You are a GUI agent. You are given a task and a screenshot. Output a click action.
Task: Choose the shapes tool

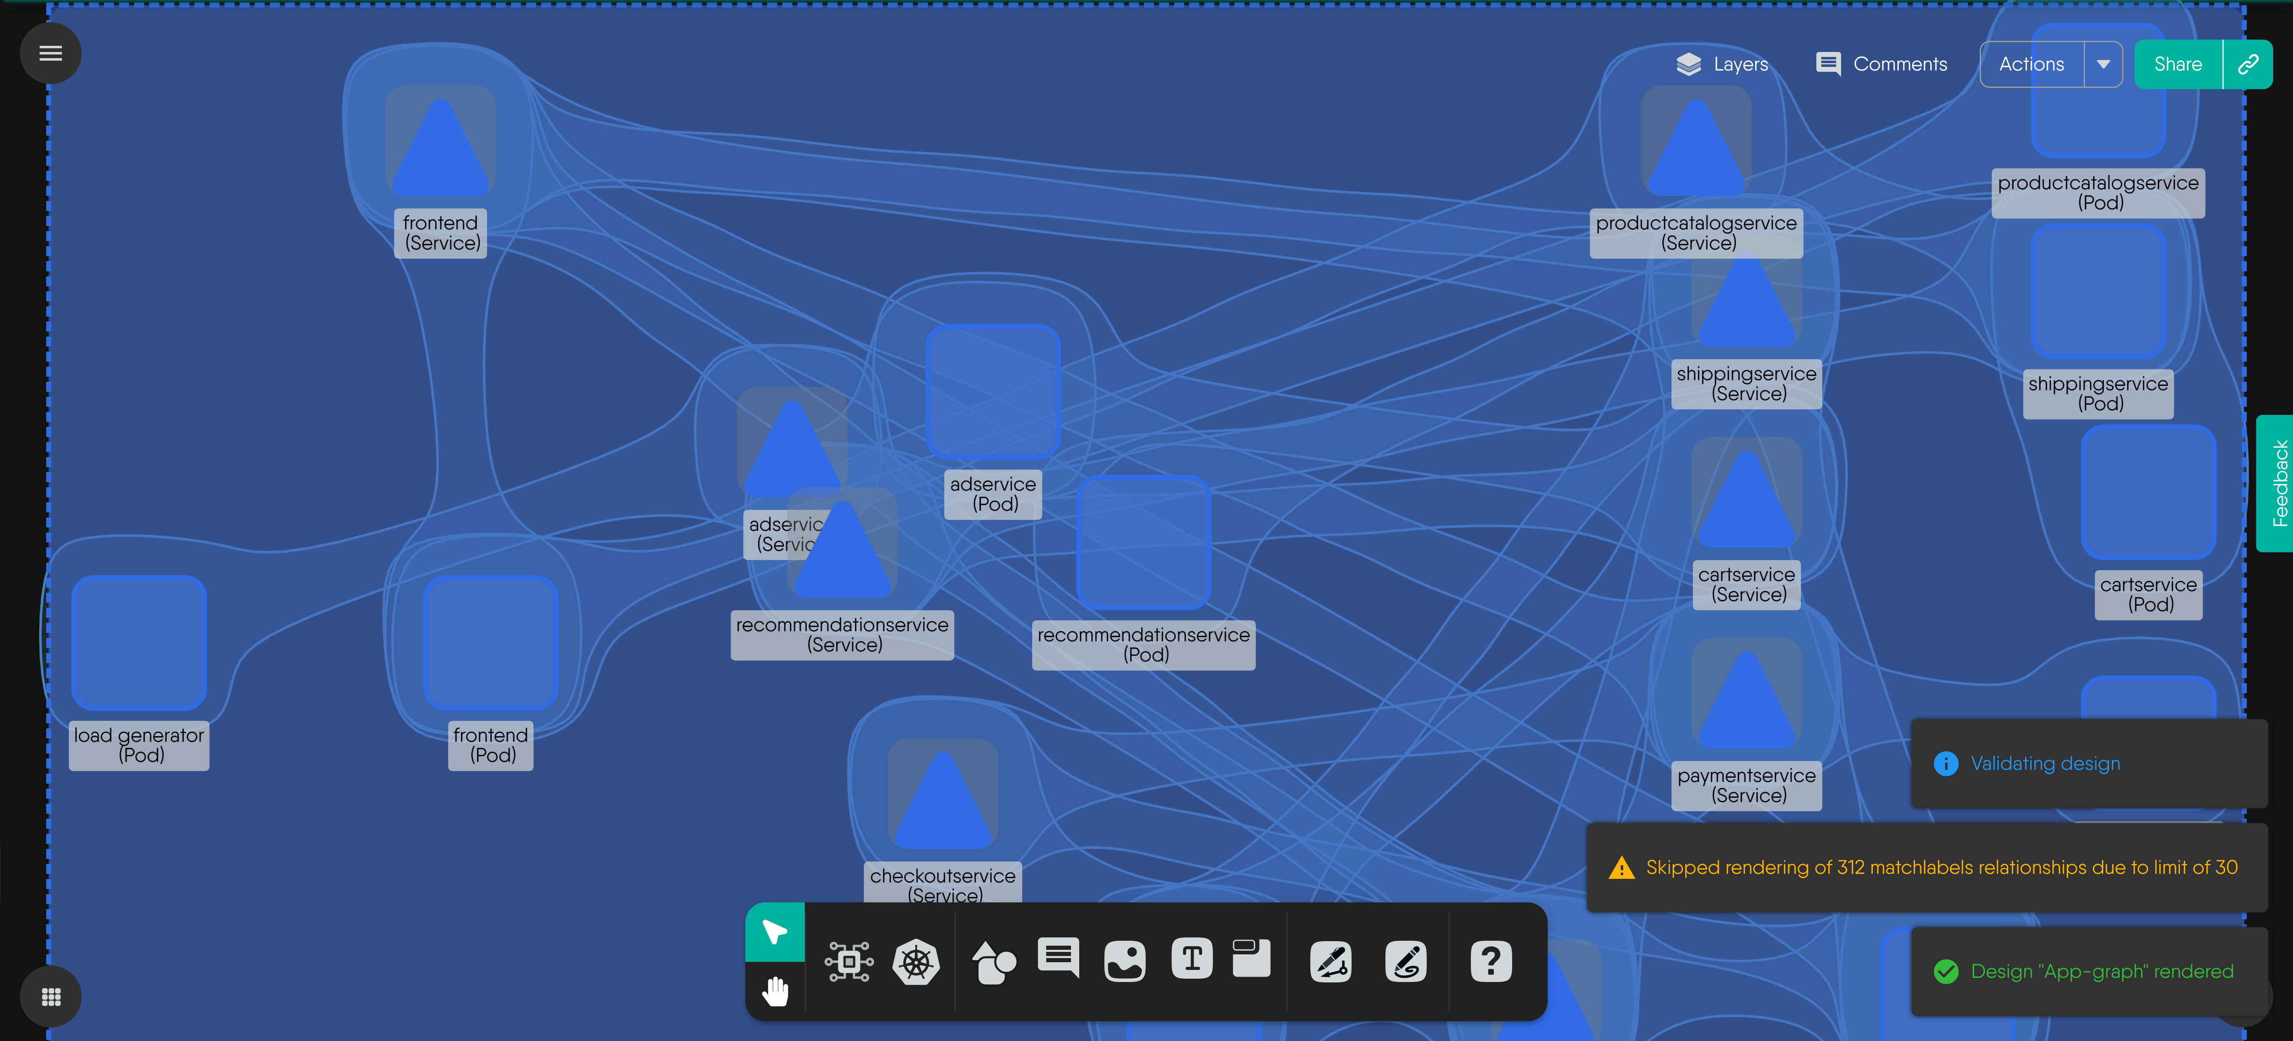[x=993, y=961]
